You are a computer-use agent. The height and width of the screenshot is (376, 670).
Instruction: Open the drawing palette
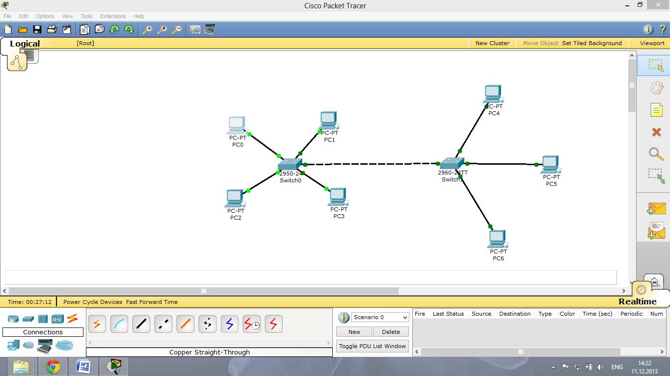[x=195, y=29]
